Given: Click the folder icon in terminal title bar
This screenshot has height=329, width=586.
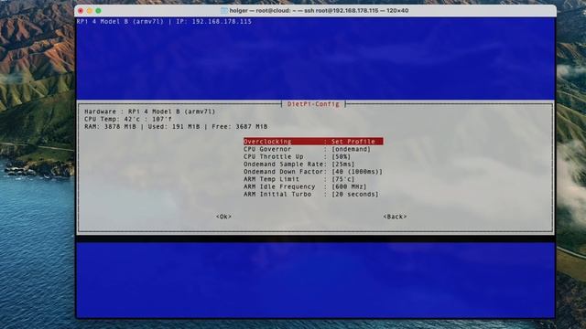Looking at the screenshot, I should (223, 11).
